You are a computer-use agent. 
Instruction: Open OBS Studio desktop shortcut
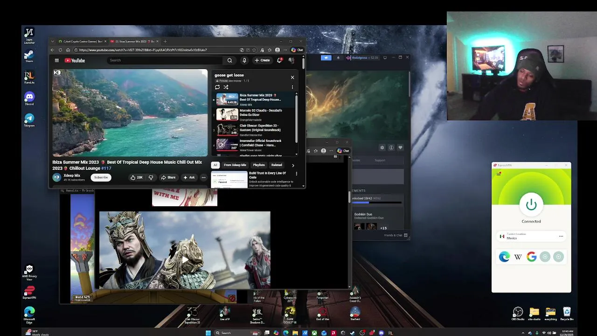(518, 314)
